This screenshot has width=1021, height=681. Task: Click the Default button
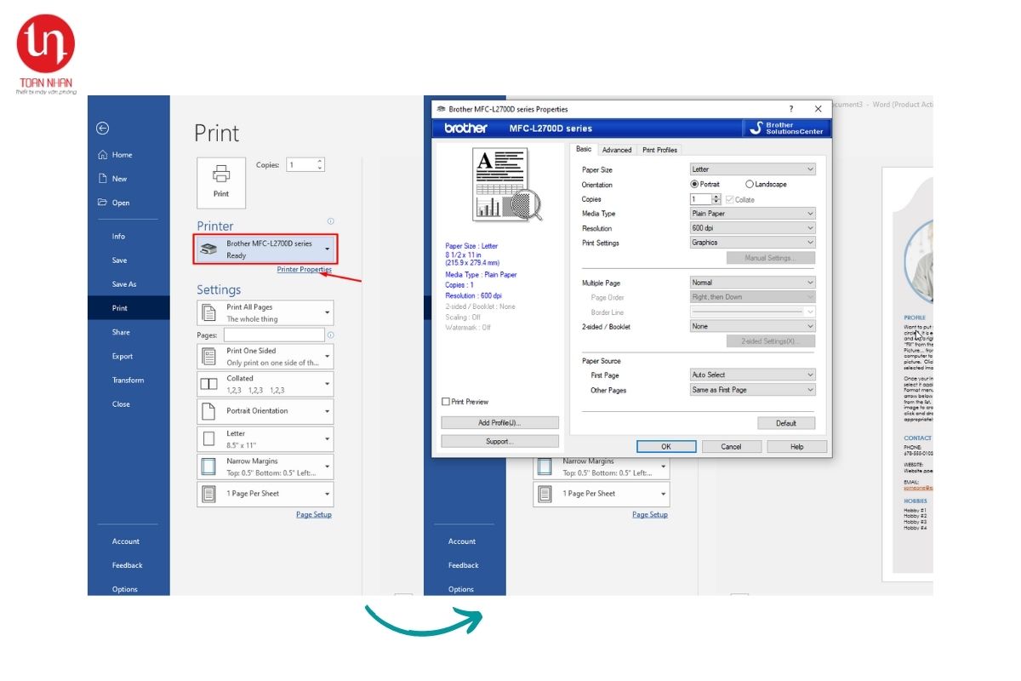click(x=786, y=423)
